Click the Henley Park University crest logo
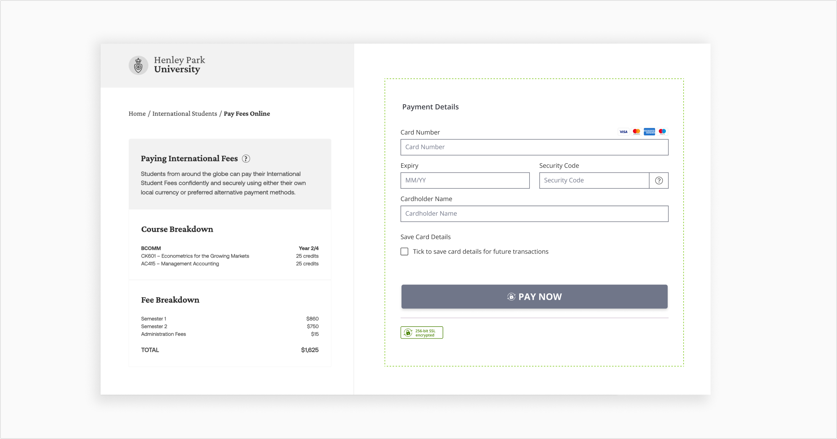The width and height of the screenshot is (837, 439). click(138, 65)
